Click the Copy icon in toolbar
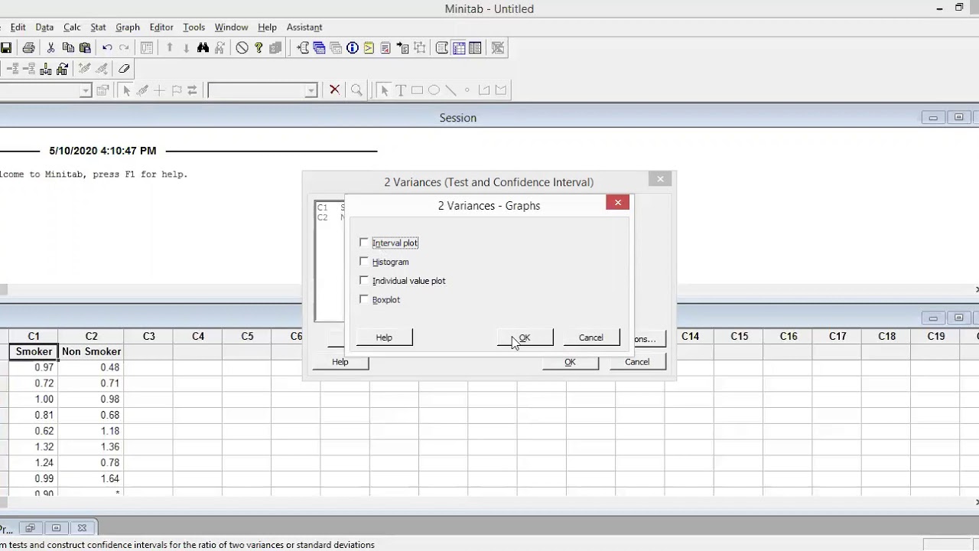Viewport: 979px width, 551px height. (68, 47)
